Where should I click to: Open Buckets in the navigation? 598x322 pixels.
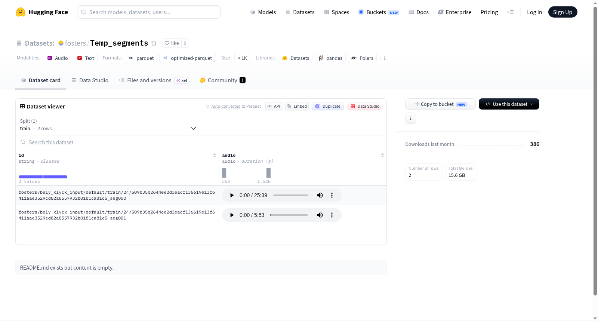(x=379, y=12)
